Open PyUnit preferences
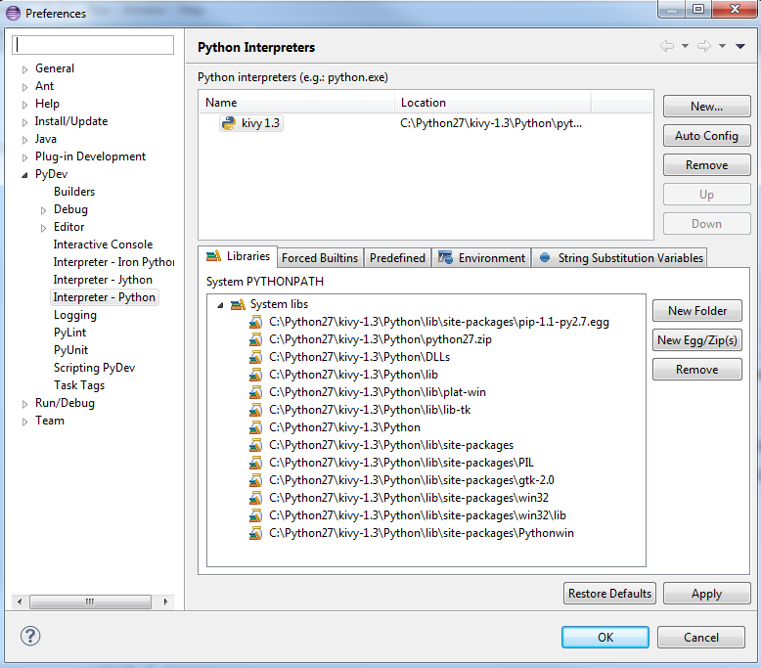The image size is (761, 668). (70, 350)
